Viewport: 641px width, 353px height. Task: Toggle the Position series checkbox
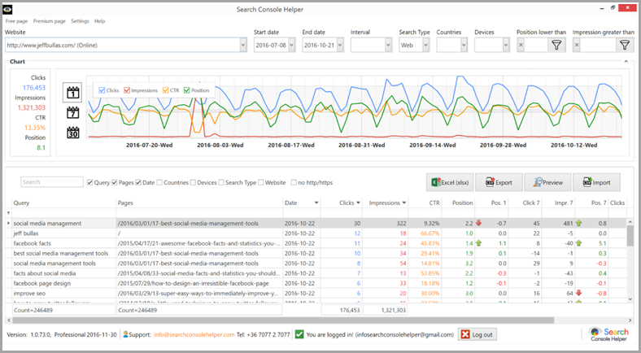click(x=187, y=90)
